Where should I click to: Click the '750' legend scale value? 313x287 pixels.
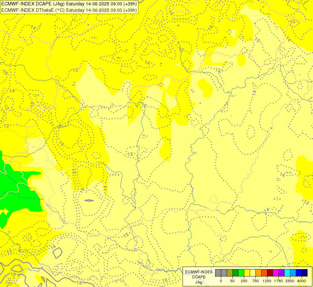click(x=255, y=281)
